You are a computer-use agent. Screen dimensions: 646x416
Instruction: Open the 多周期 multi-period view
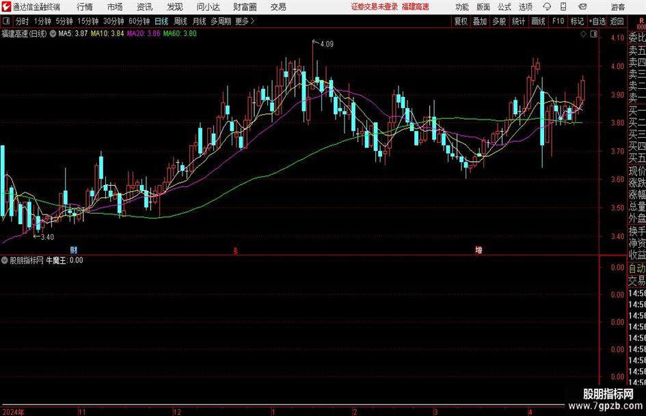click(221, 21)
